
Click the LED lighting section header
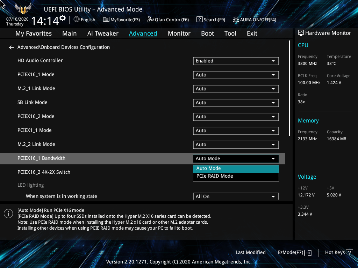(31, 185)
